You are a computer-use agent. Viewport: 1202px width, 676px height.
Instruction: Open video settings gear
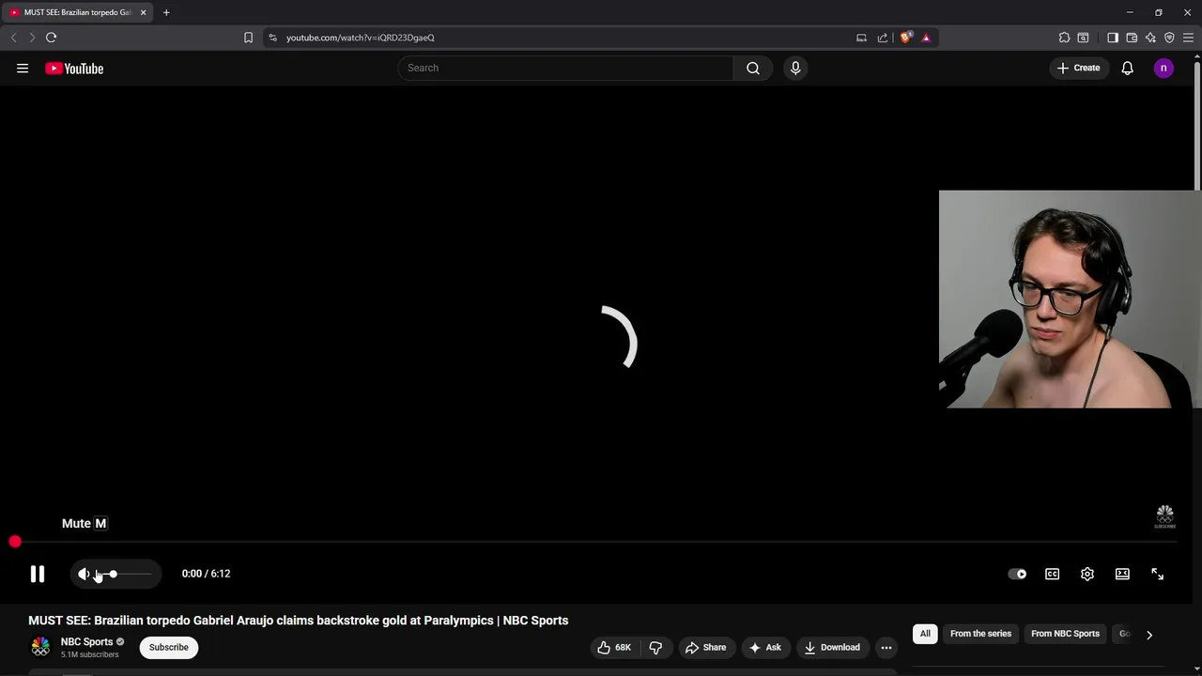coord(1087,574)
